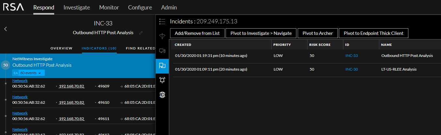Screen dimensions: 441x135
Task: Open the Investigate menu
Action: 77,7
